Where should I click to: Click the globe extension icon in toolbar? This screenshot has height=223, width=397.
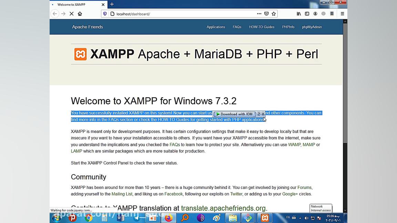click(x=323, y=14)
